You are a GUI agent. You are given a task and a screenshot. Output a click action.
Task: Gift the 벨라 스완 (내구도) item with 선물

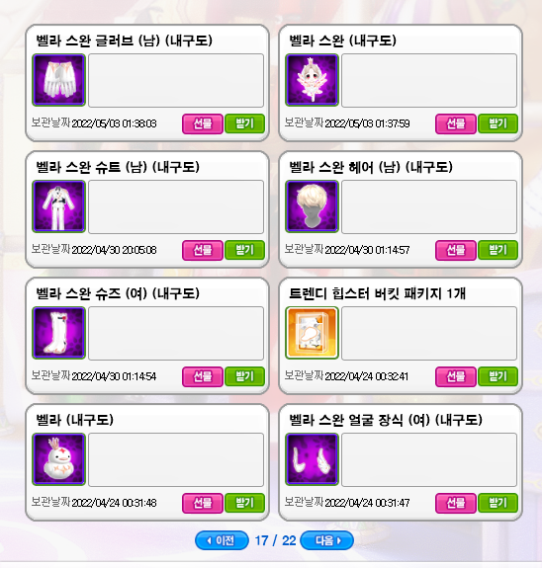click(456, 123)
